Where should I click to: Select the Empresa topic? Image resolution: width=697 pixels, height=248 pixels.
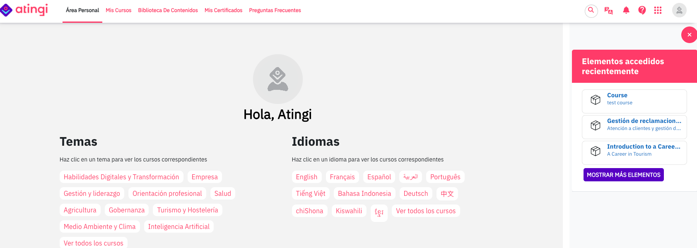pos(205,177)
